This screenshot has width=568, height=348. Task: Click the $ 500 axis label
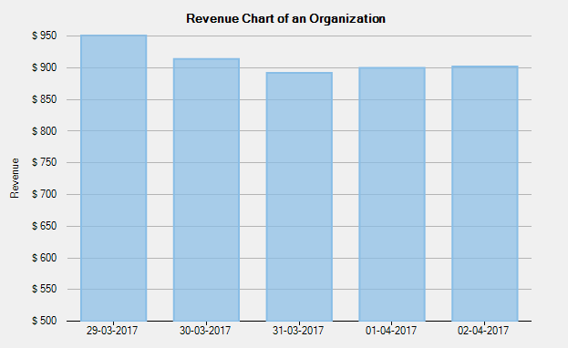pyautogui.click(x=44, y=321)
